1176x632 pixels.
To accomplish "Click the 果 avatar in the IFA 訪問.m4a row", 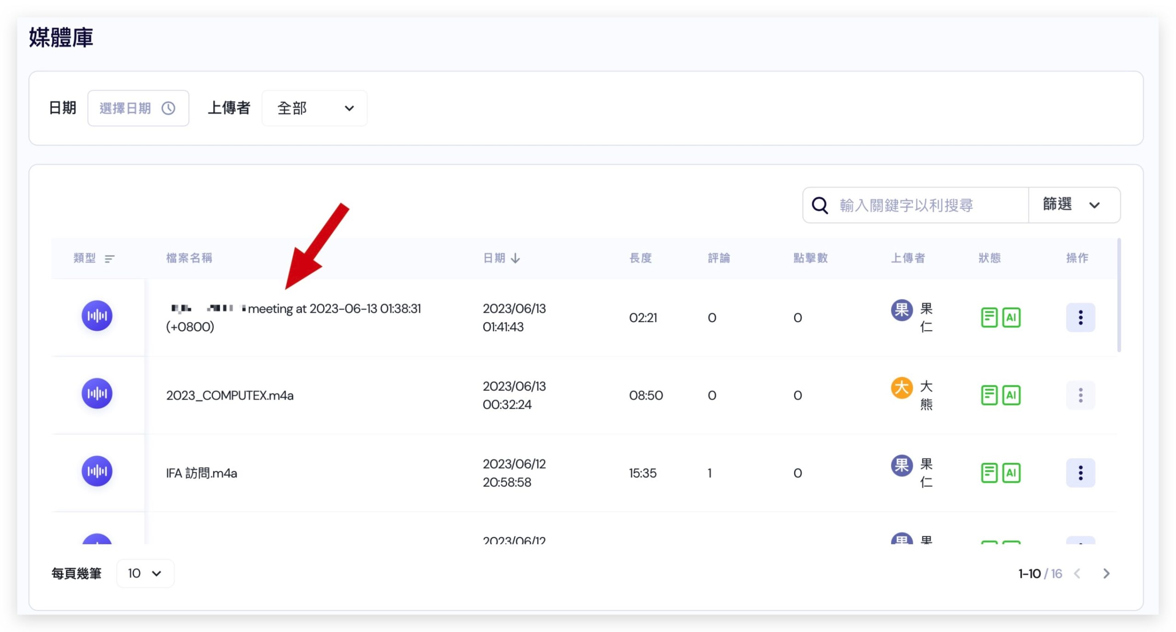I will [902, 465].
